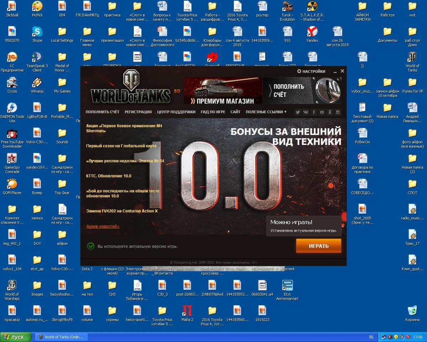Open news about M4 Sherman promotion
This screenshot has width=427, height=342.
(124, 128)
